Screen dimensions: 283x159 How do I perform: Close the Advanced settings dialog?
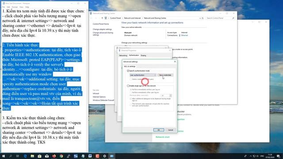(175, 62)
